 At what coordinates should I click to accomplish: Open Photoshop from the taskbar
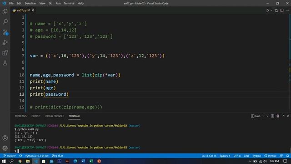coord(60,161)
